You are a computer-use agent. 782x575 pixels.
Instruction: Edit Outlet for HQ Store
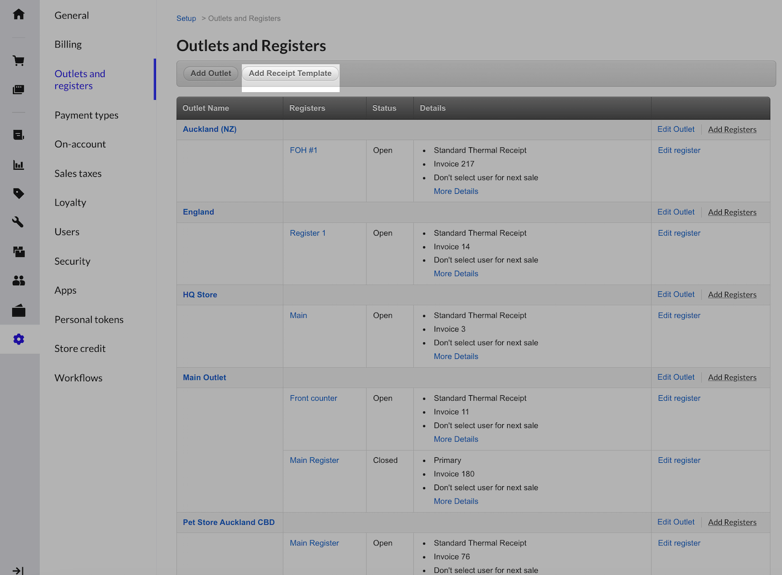[676, 294]
